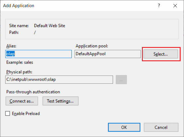Enable the Preload checkbox
Viewport: 184px width, 137px height.
[x=8, y=114]
